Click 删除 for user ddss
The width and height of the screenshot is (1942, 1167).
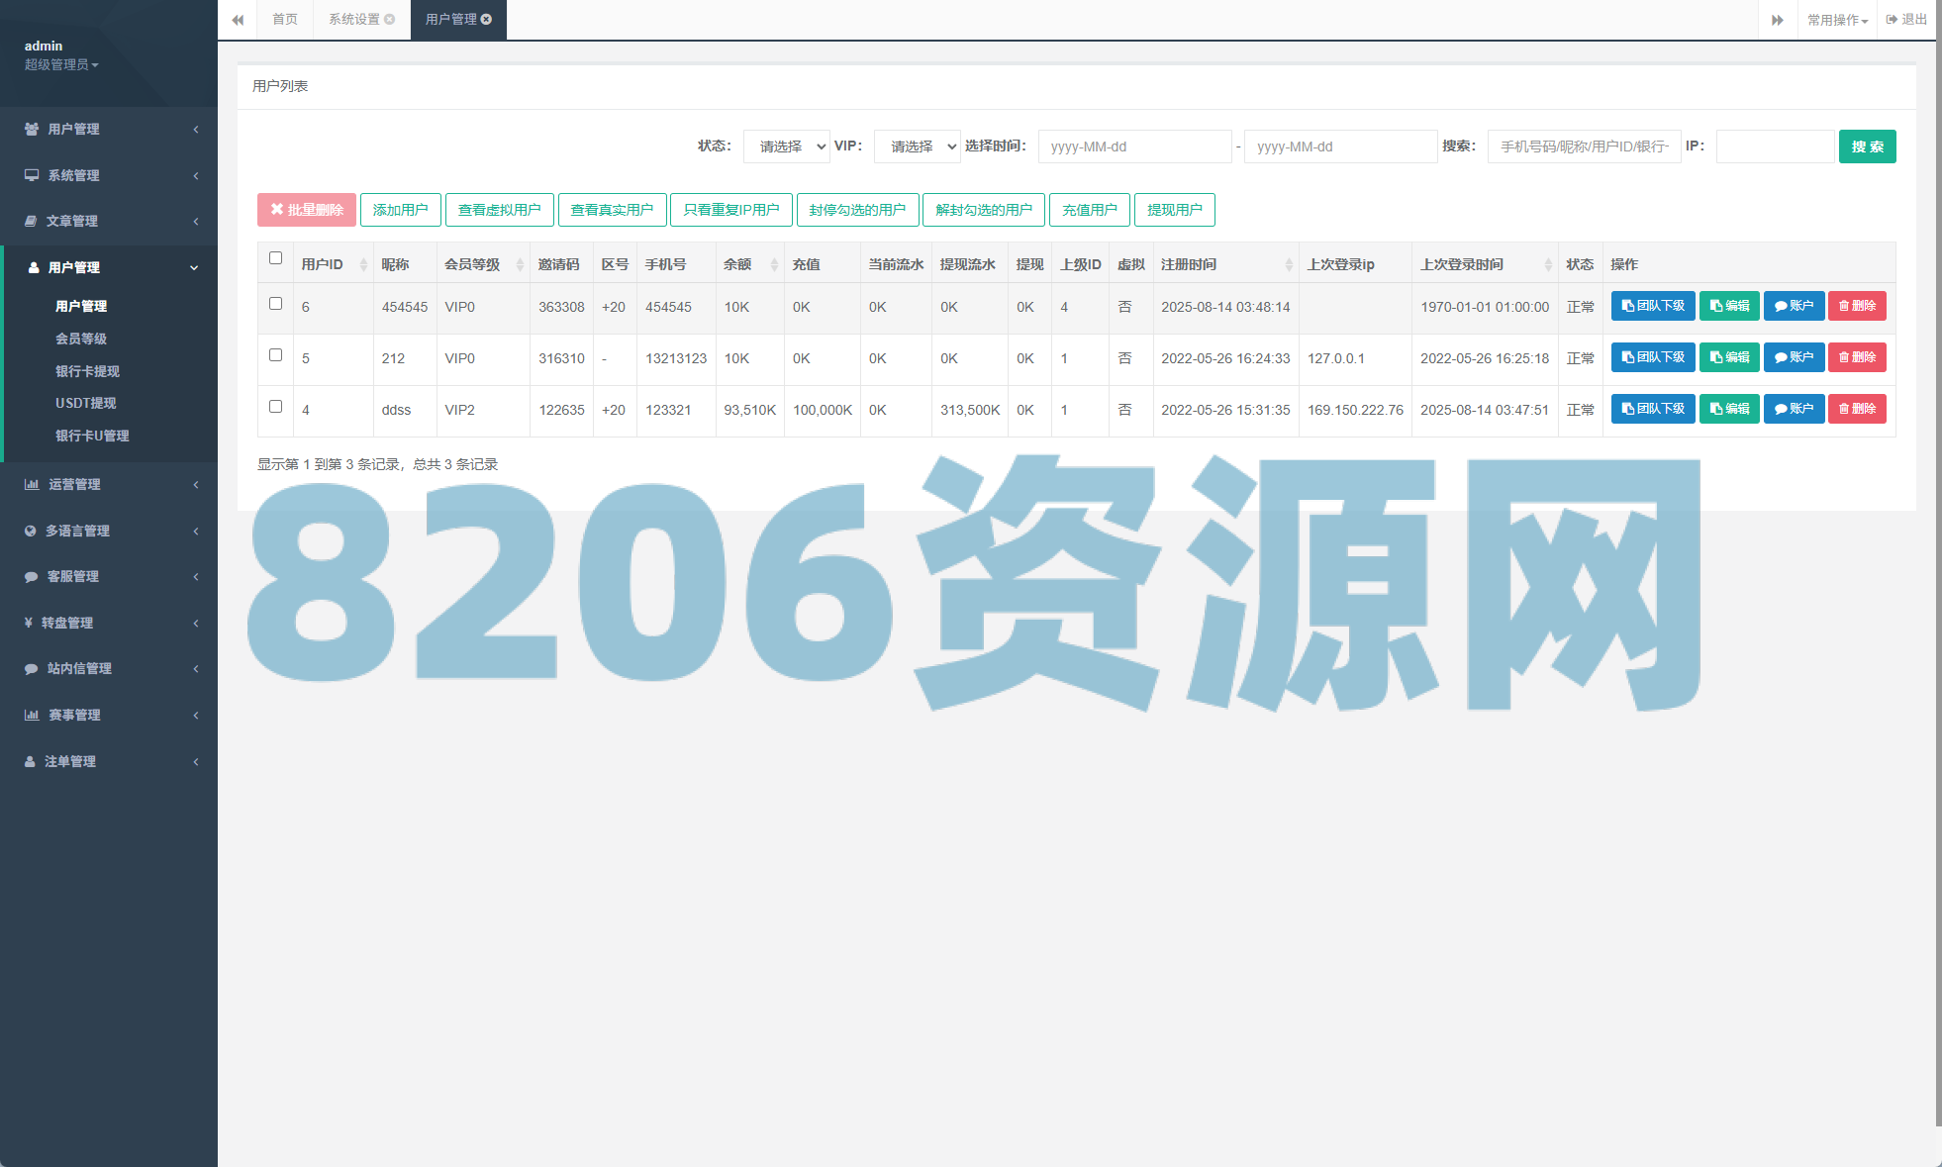(x=1857, y=409)
